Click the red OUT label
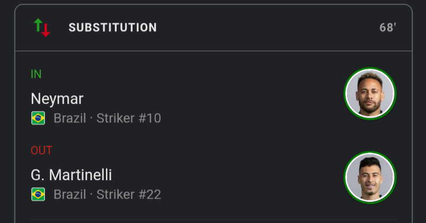The width and height of the screenshot is (426, 223). 41,150
